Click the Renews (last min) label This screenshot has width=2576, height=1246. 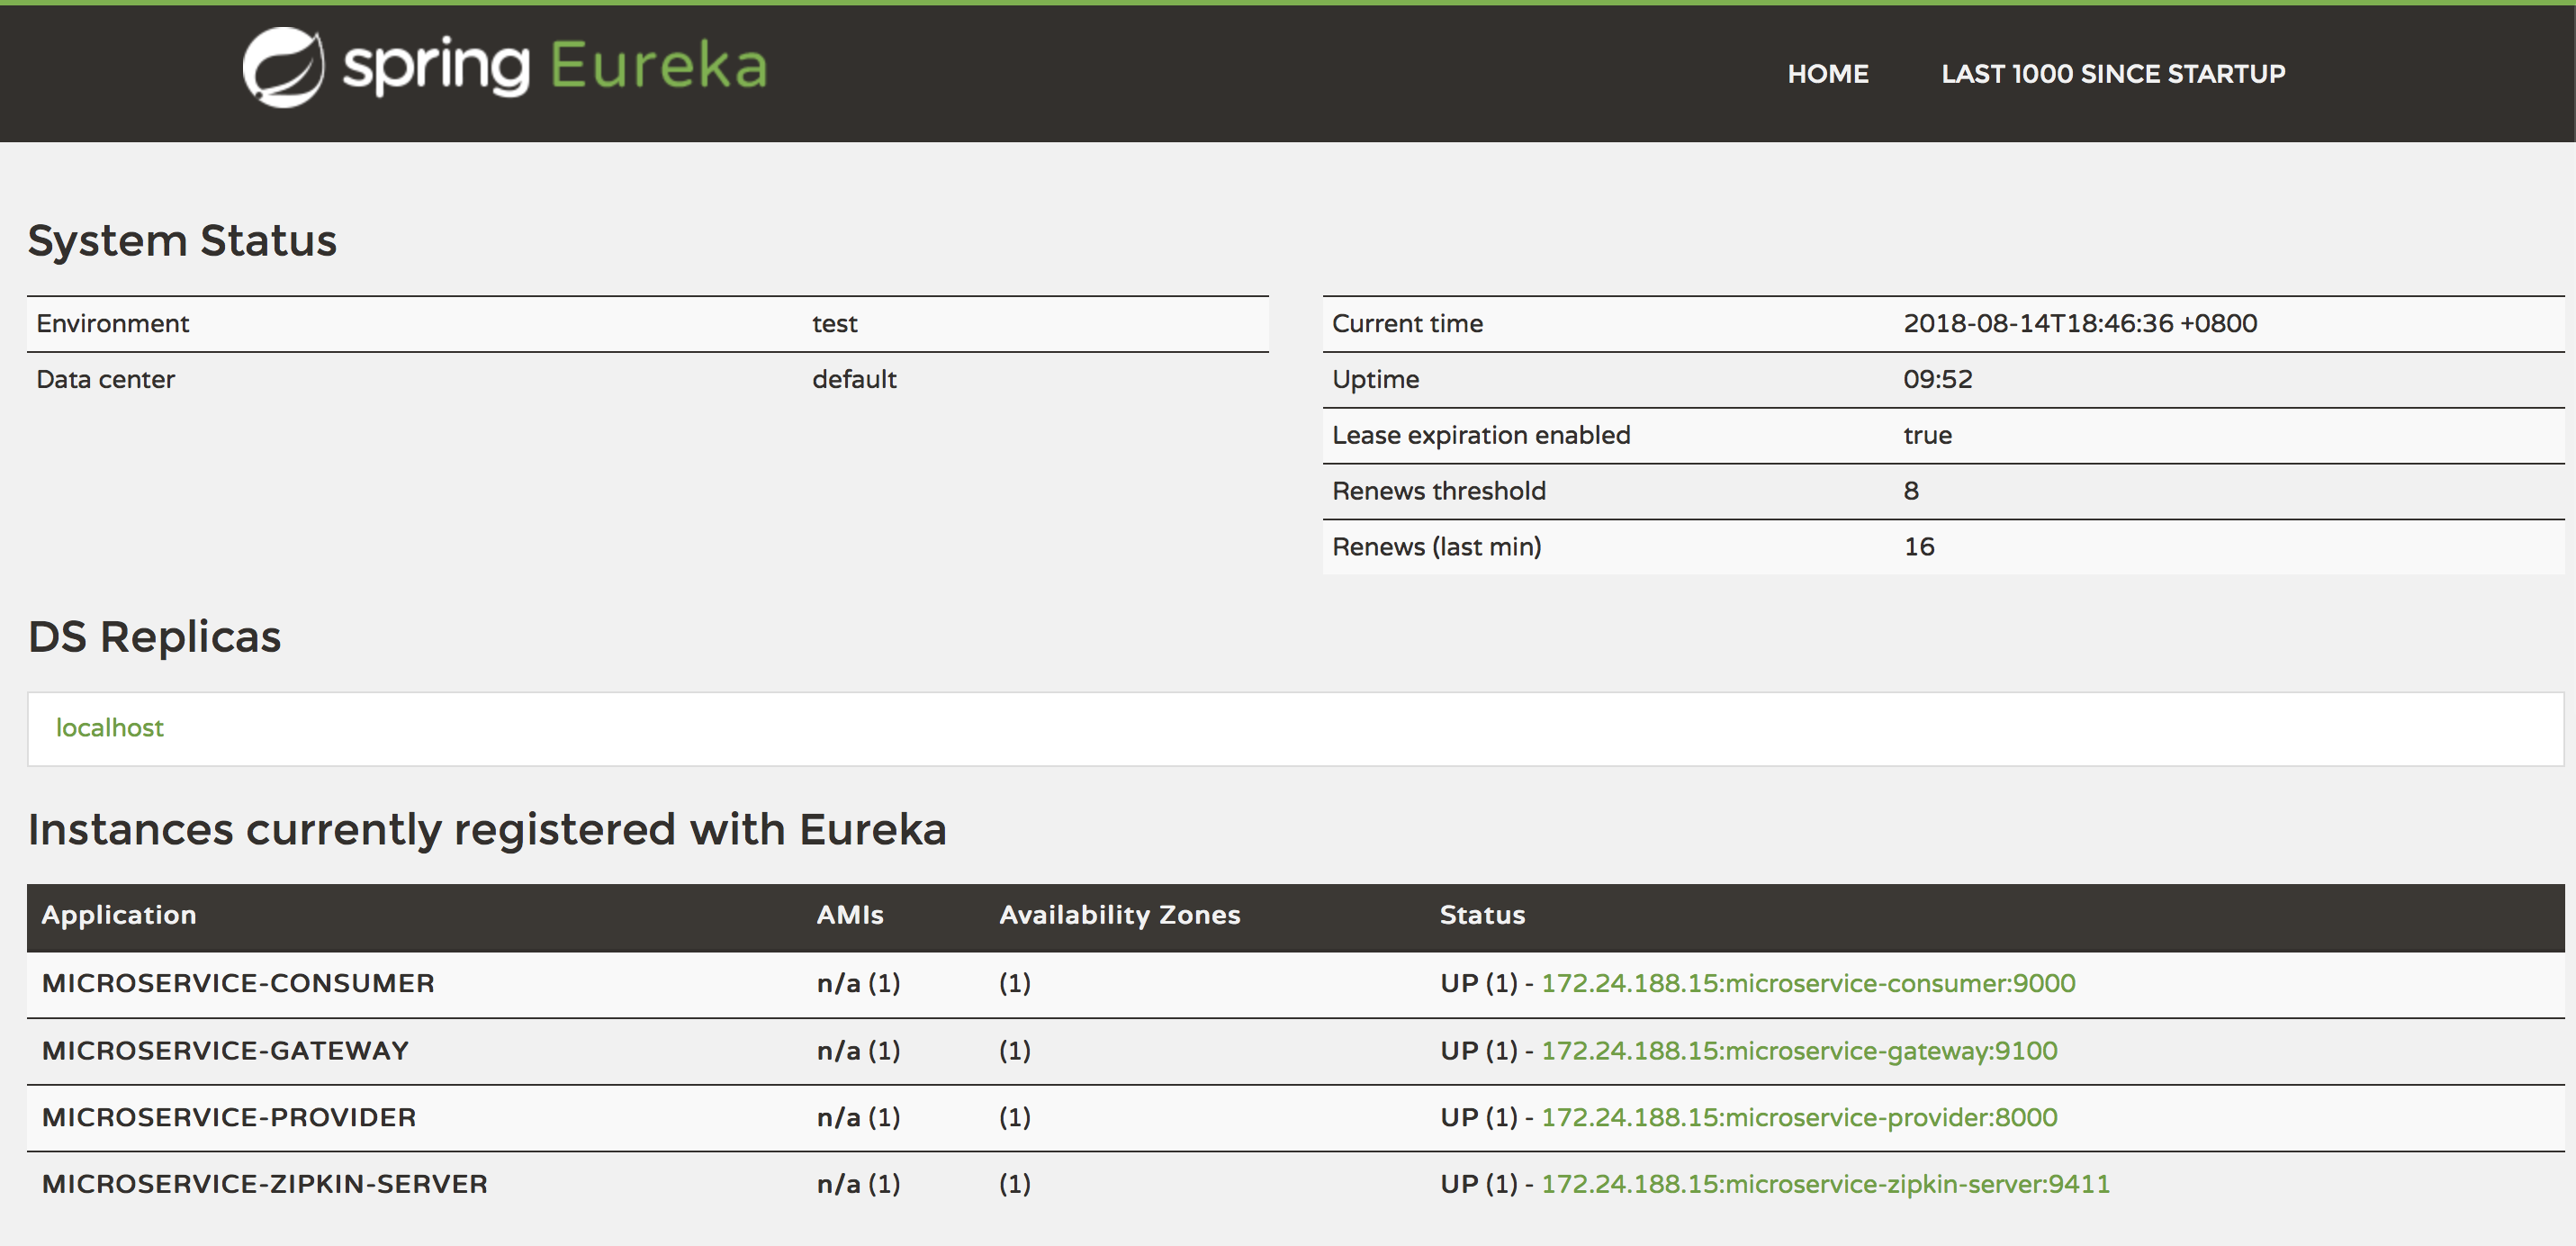coord(1436,547)
